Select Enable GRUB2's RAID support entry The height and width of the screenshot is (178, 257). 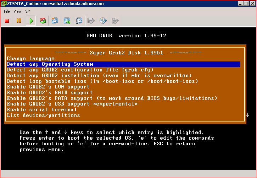[x=123, y=92]
